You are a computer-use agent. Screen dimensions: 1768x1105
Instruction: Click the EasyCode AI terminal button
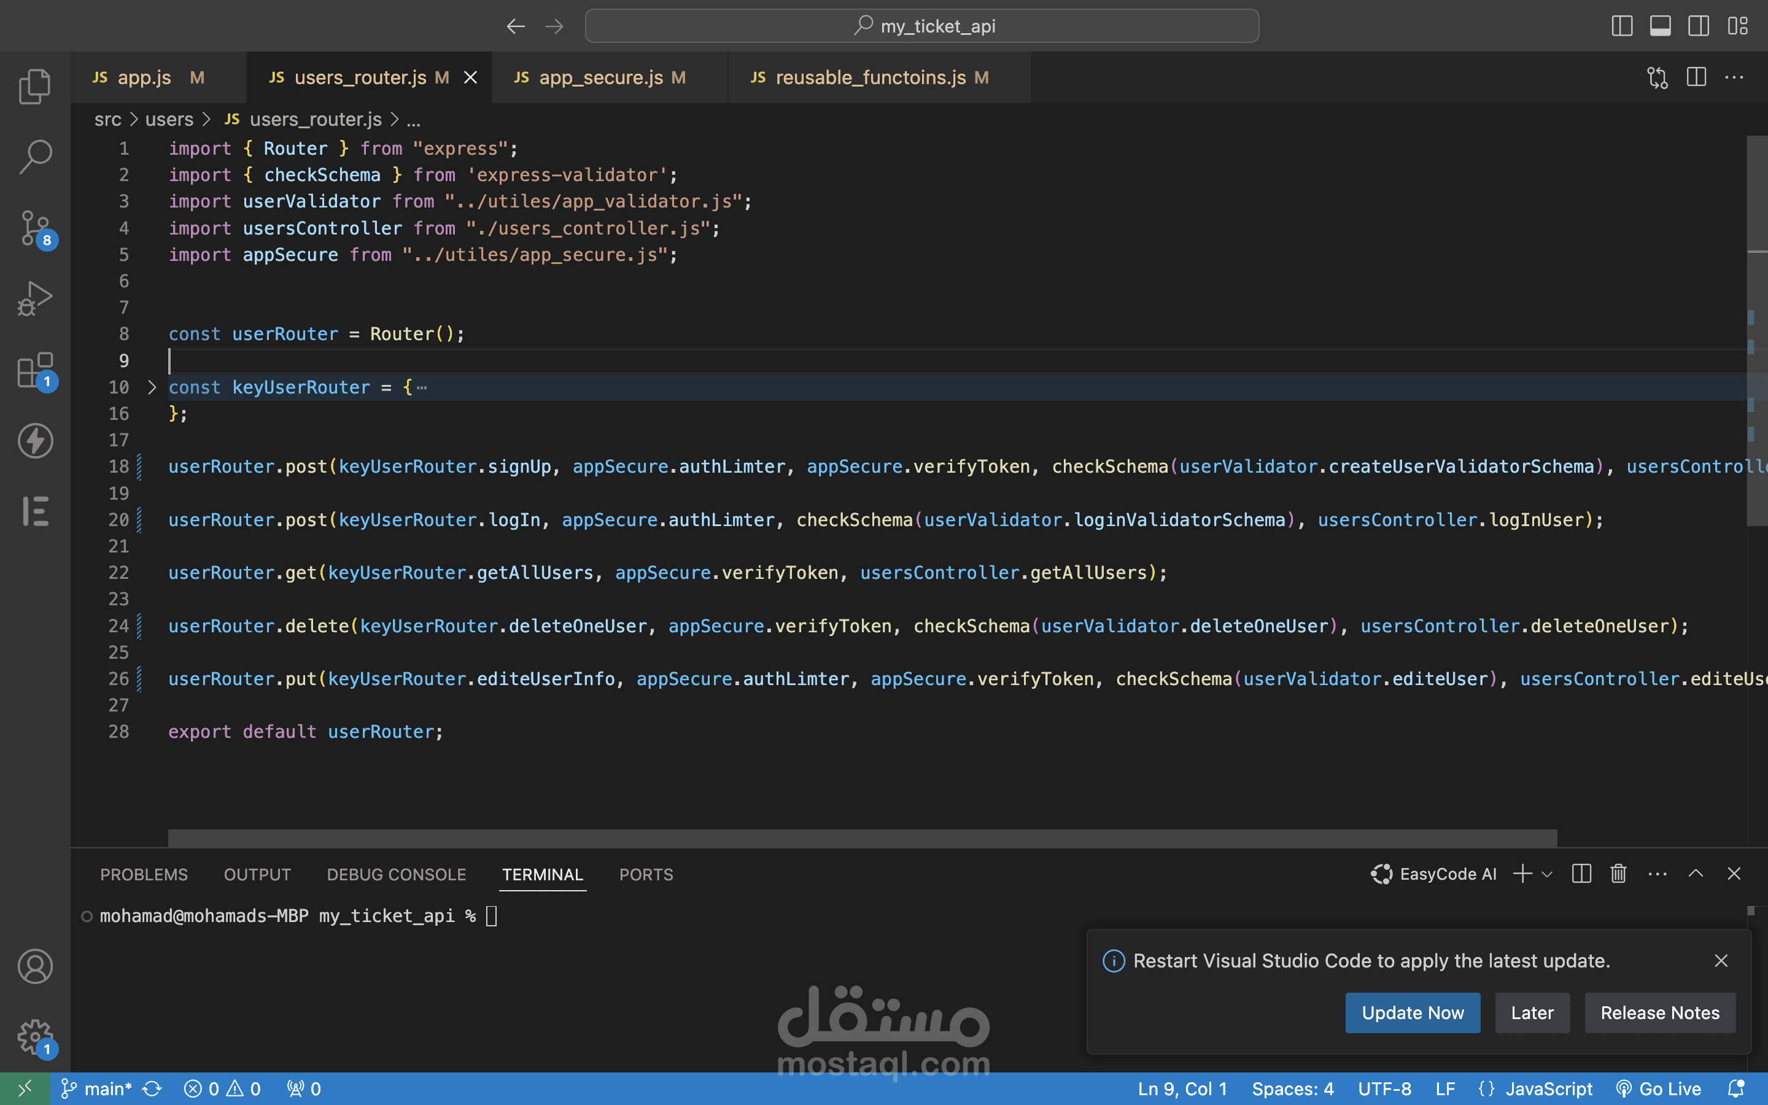pos(1433,874)
